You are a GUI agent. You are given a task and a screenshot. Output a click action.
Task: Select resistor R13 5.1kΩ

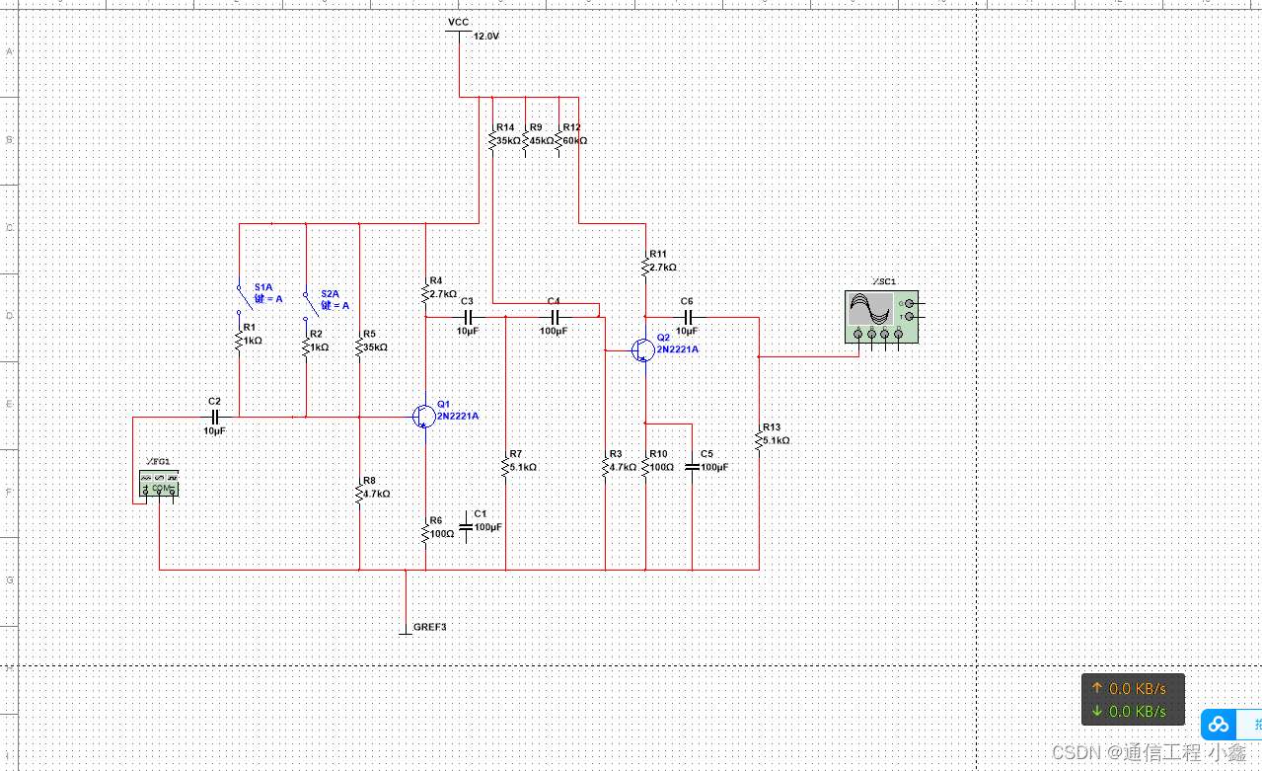coord(759,440)
